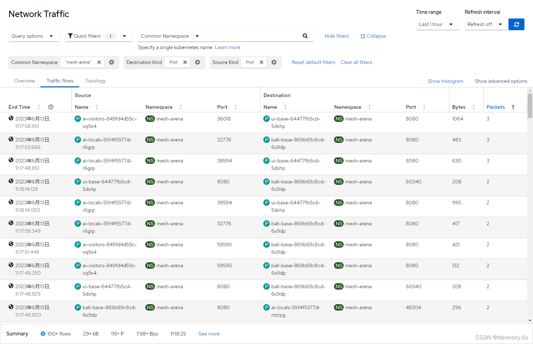
Task: Click source ball-base-869b69c8cd-6x9dp in last row
Action: [x=109, y=311]
